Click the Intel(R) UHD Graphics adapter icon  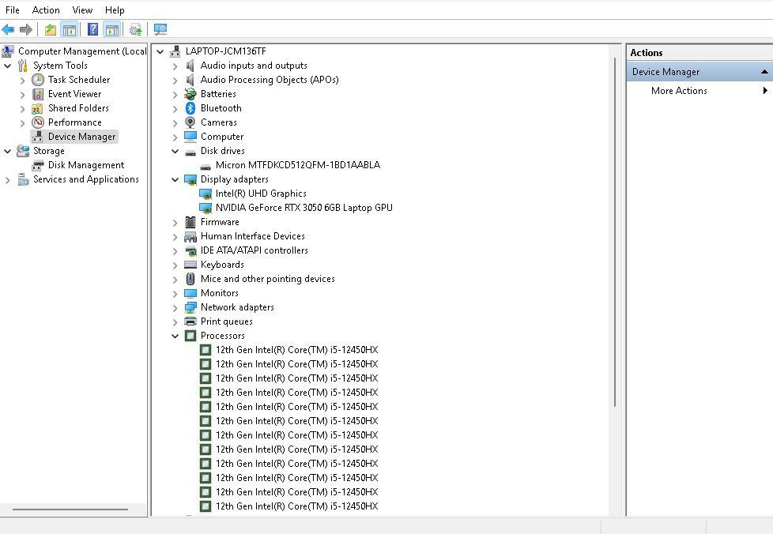(x=206, y=194)
